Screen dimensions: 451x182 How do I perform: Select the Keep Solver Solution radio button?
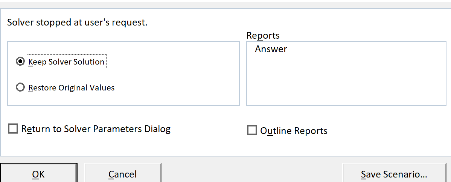21,62
